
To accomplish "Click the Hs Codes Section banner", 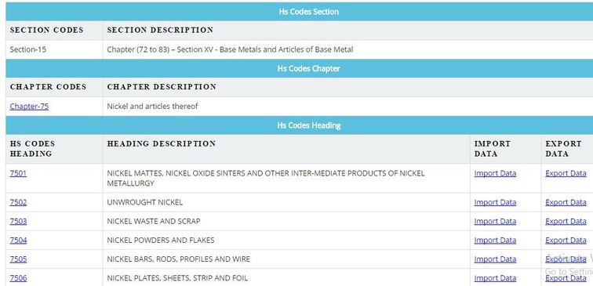I will [300, 11].
